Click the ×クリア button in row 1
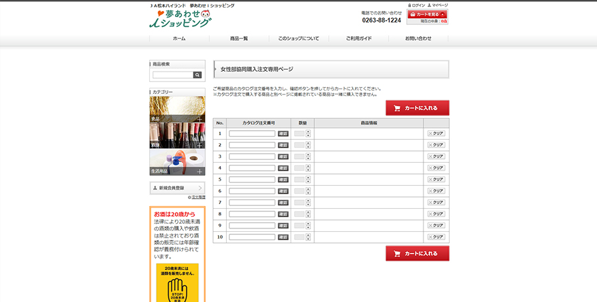Viewport: 597px width, 302px height. point(436,133)
